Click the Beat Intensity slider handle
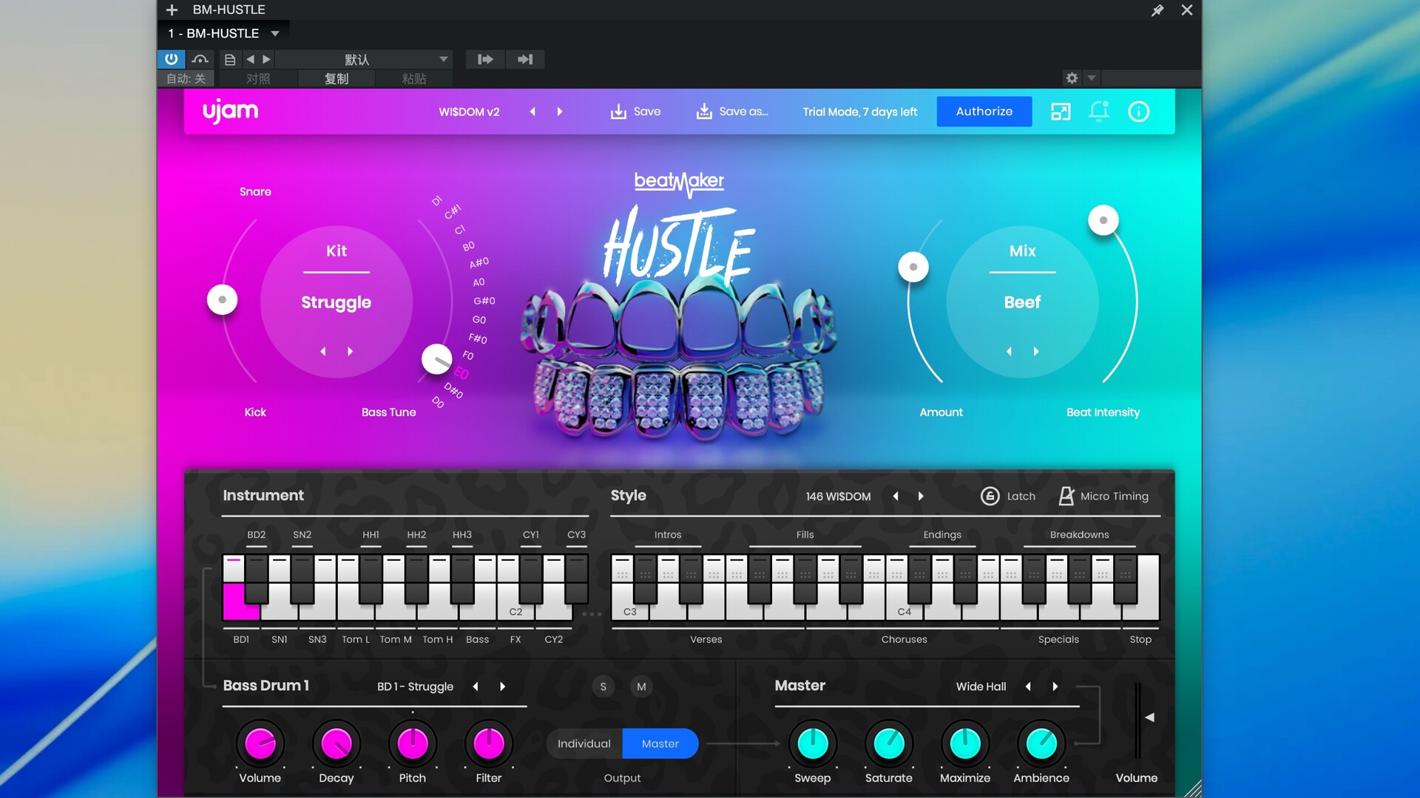The image size is (1420, 798). (x=1103, y=220)
